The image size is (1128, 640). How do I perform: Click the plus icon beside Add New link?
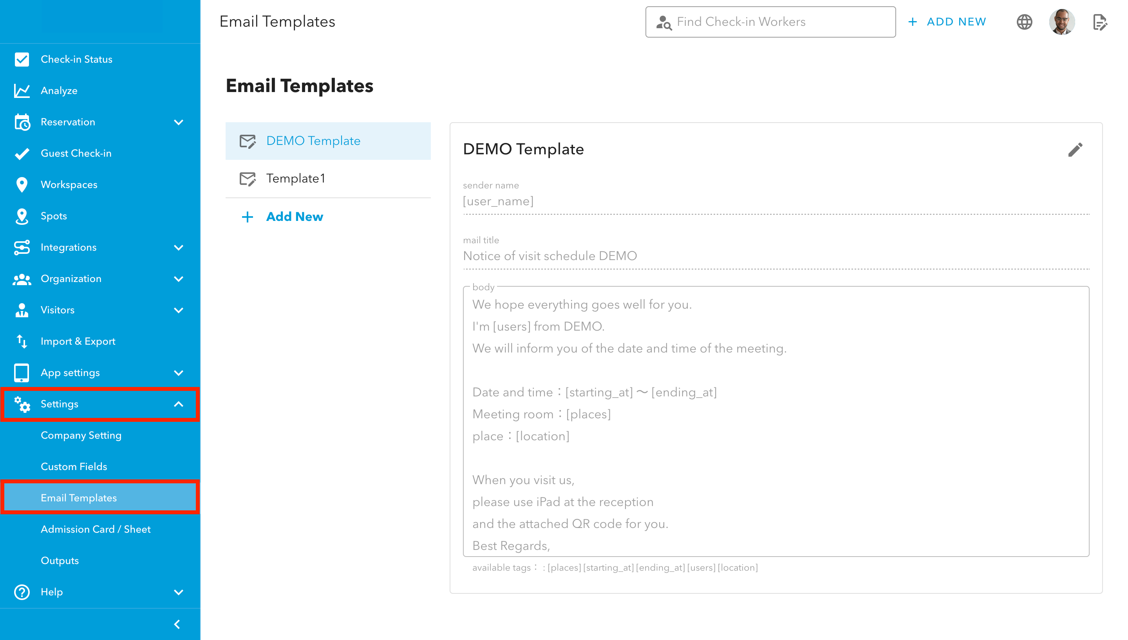(248, 217)
